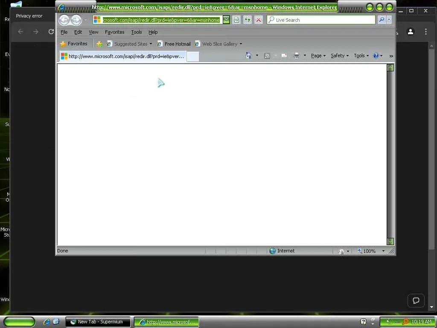Open the recent pages dropdown beside Forward
The image size is (437, 328).
tap(86, 20)
